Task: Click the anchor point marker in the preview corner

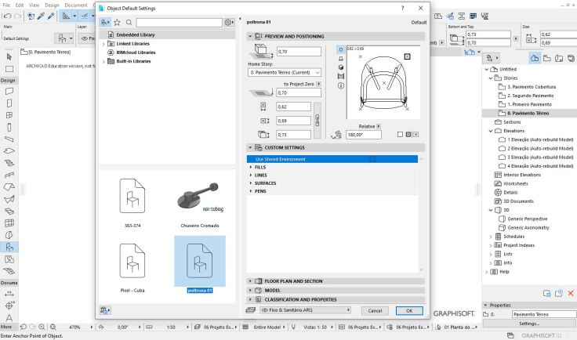Action: coord(407,56)
